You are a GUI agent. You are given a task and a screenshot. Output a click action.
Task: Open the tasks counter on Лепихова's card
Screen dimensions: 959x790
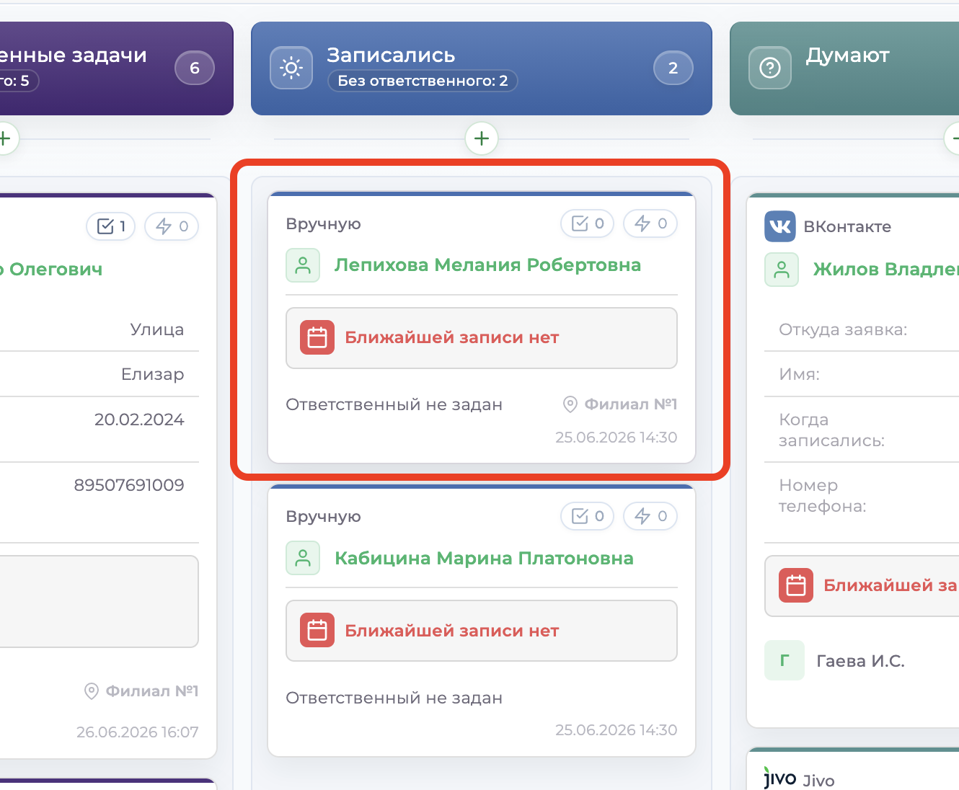[x=588, y=223]
